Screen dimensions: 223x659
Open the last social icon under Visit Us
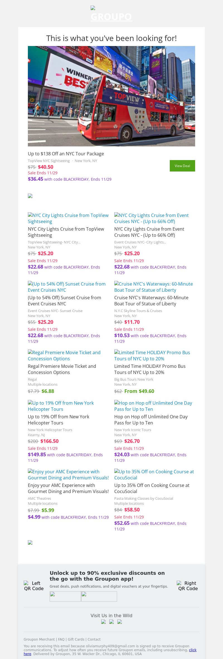coord(120,622)
